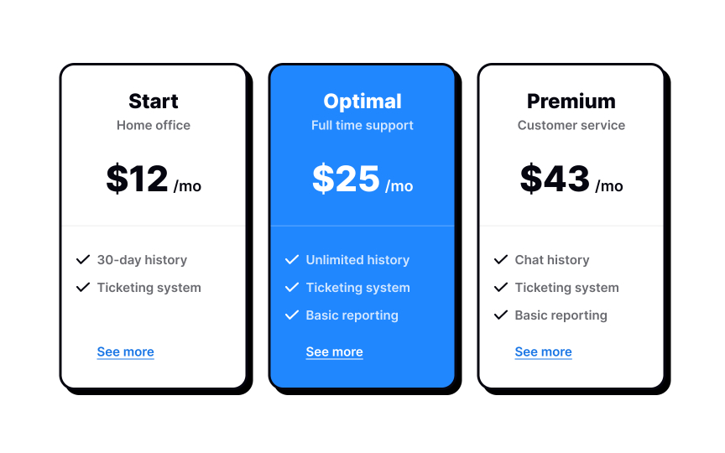Click checkmark next to Optimal plan's Ticketing system
Viewport: 725px width, 453px height.
tap(292, 288)
